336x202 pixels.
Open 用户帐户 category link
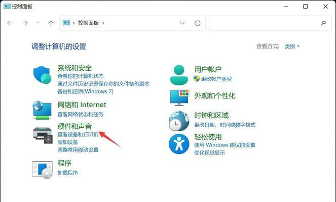[208, 69]
